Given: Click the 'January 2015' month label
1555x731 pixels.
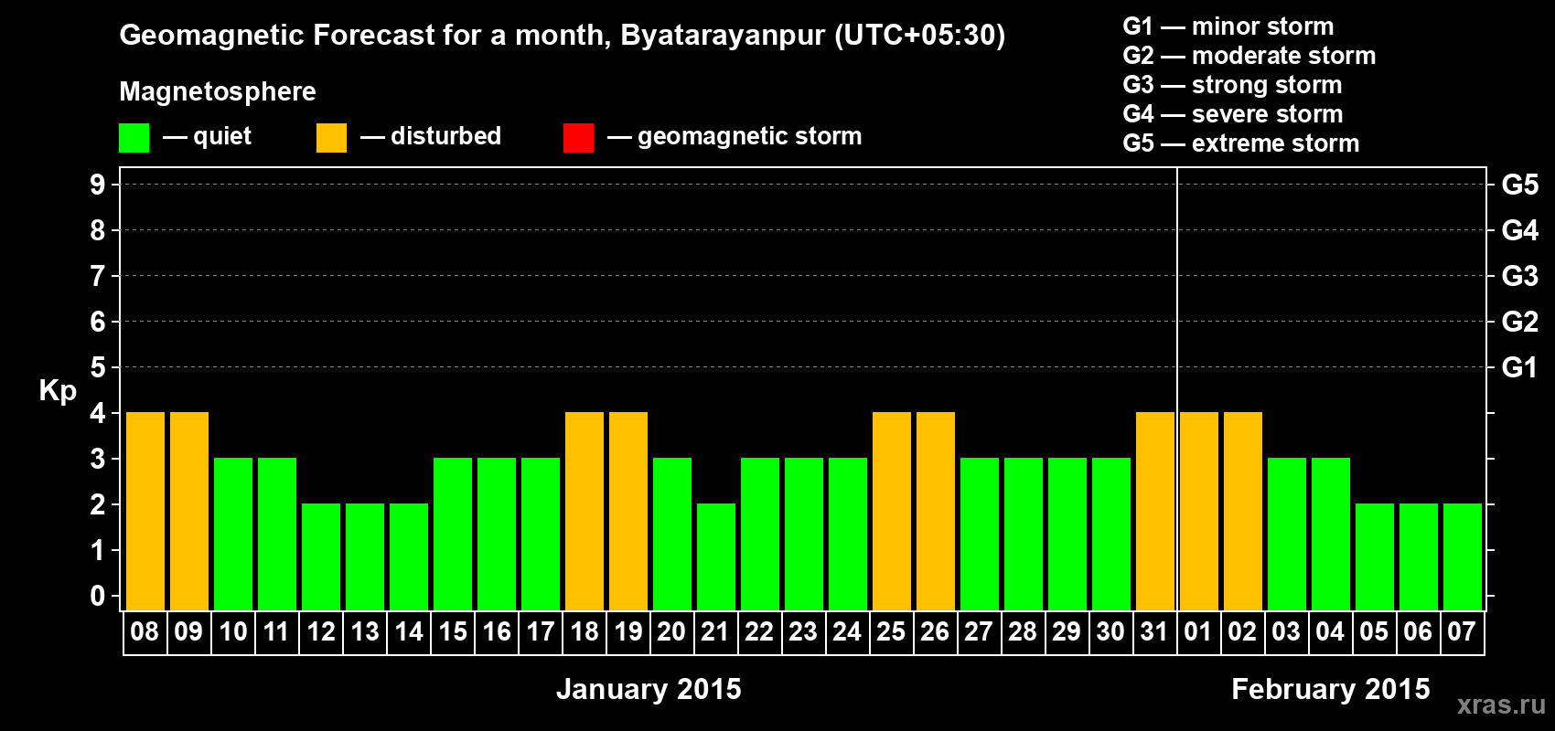Looking at the screenshot, I should (x=649, y=689).
